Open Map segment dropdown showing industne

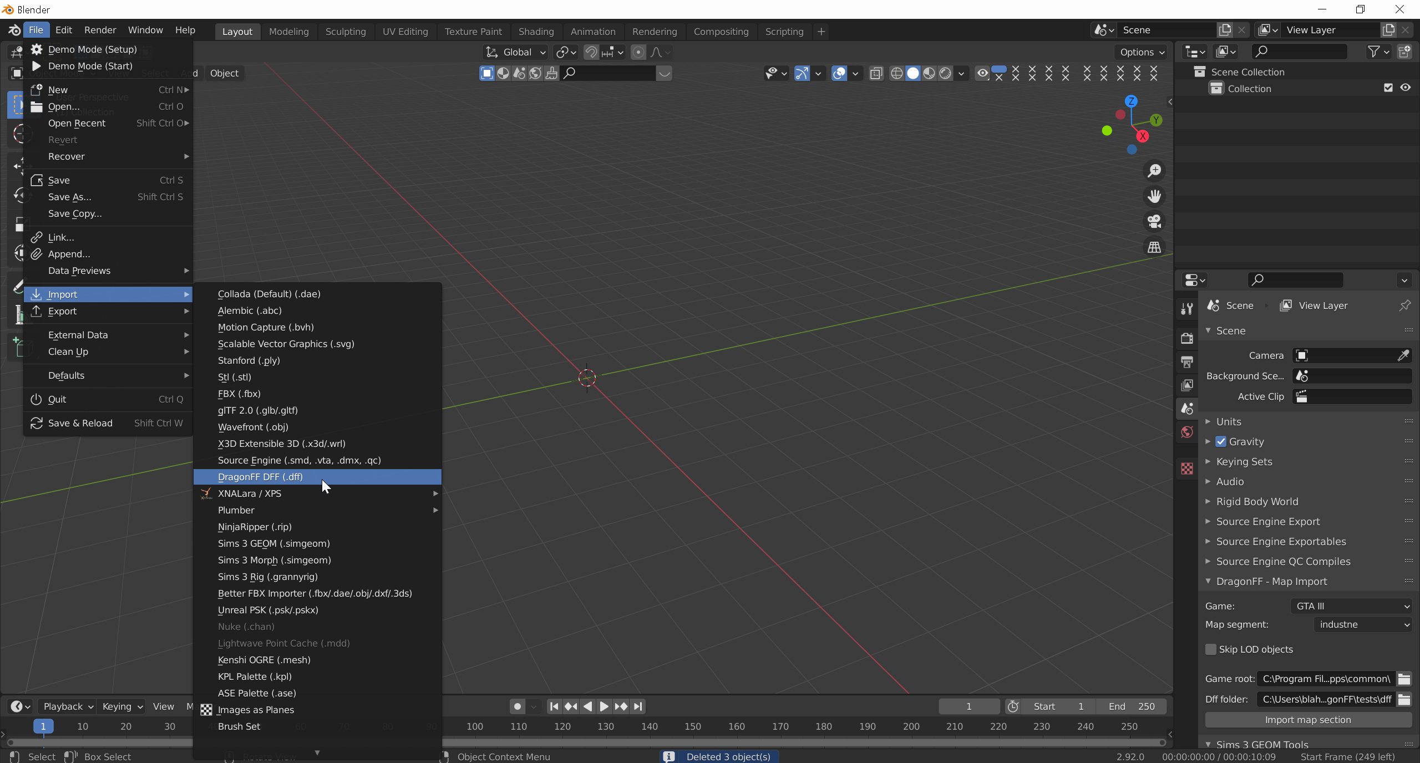click(1362, 624)
